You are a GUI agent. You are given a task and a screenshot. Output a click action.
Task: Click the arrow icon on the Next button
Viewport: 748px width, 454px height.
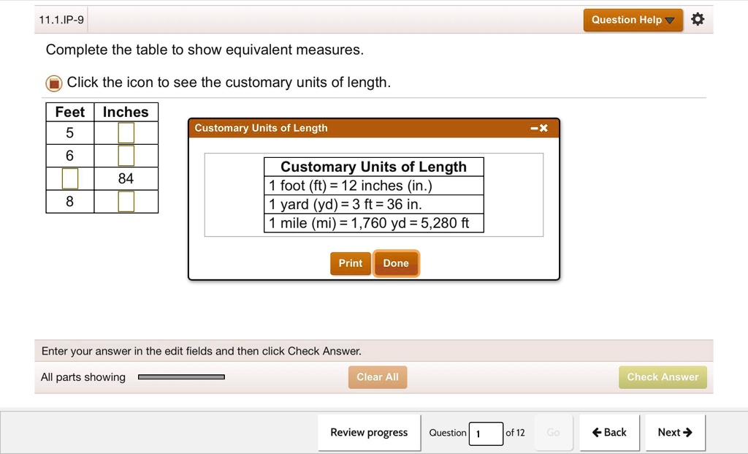[687, 432]
